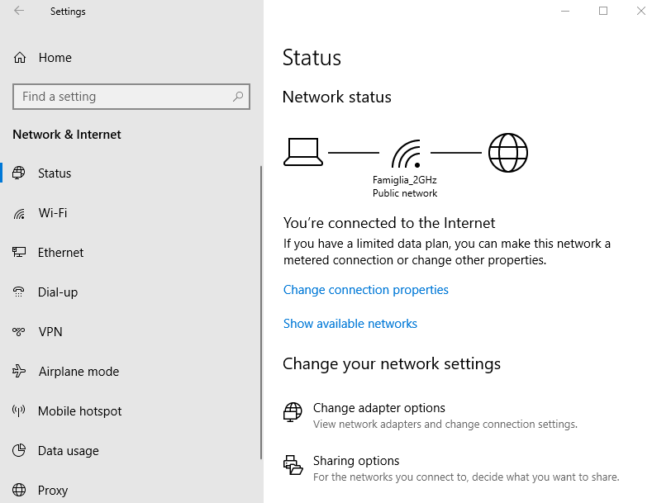Click the Network & Internet heading

tap(67, 135)
